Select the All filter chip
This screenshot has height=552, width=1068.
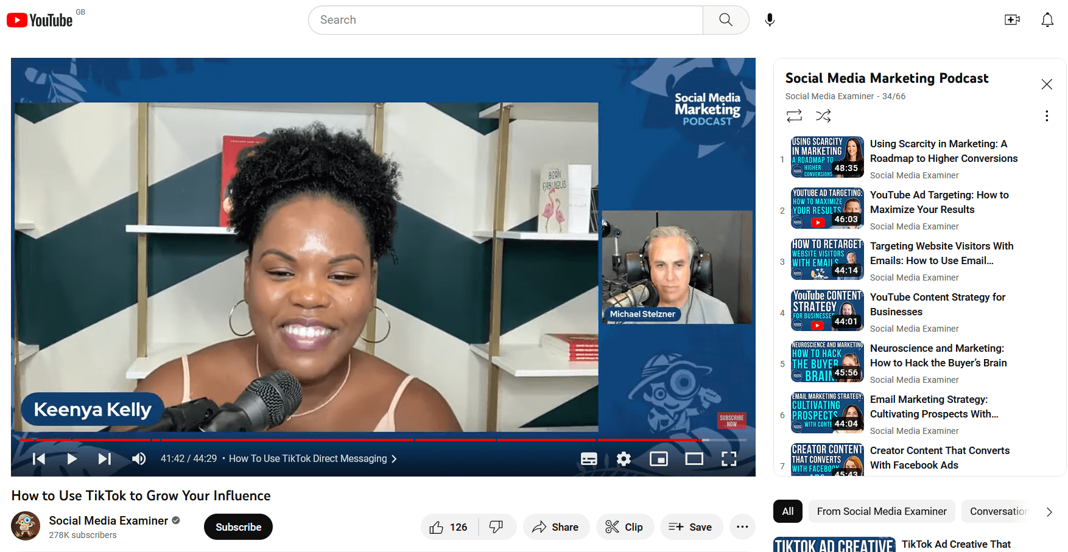point(788,511)
